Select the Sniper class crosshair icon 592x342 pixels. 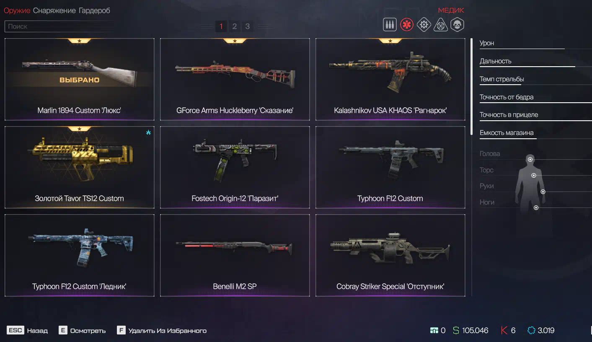click(x=440, y=25)
